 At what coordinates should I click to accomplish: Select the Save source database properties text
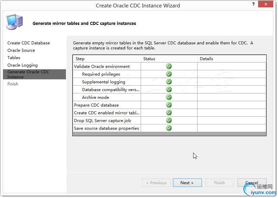point(106,128)
